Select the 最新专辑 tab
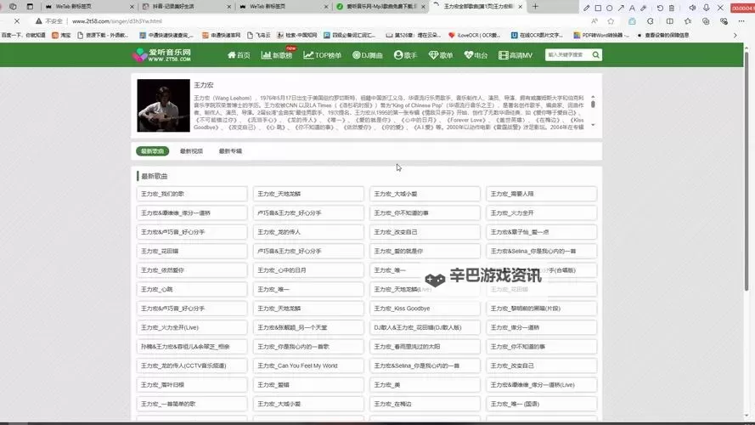755x425 pixels. coord(231,151)
